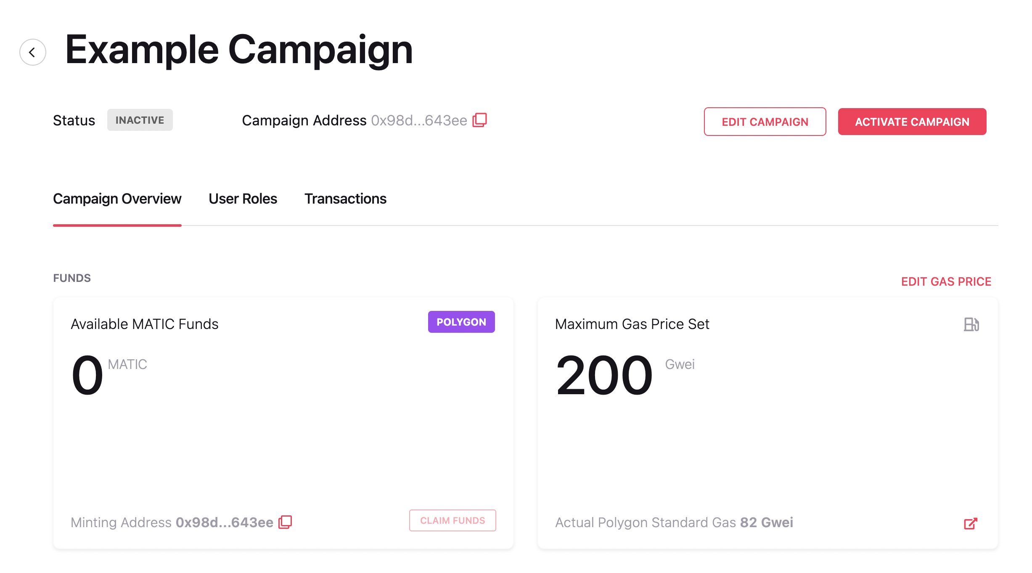Click the POLYGON network badge

461,321
